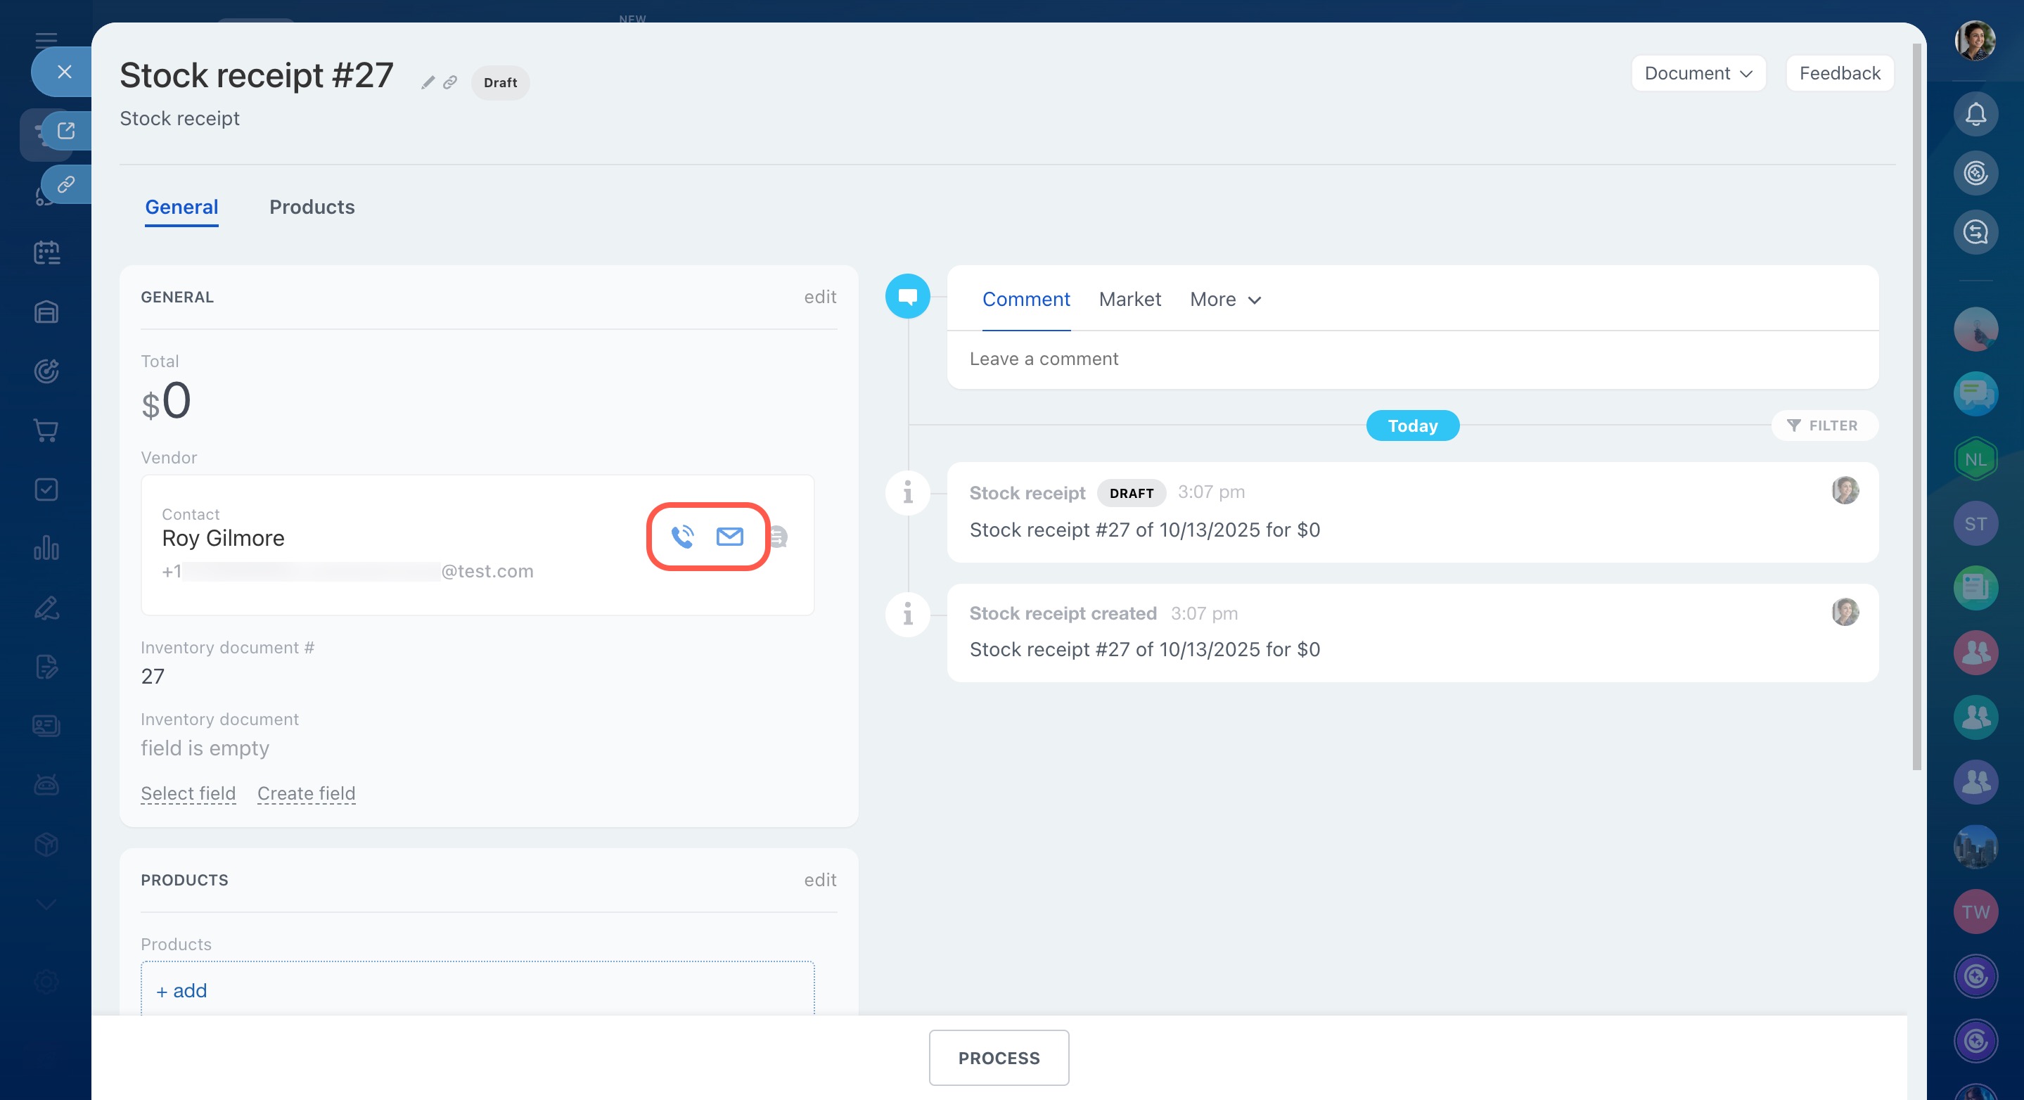
Task: Click the Create field link
Action: point(307,793)
